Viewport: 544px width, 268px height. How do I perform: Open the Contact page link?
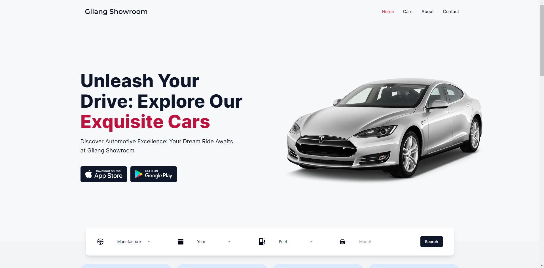[x=451, y=12]
